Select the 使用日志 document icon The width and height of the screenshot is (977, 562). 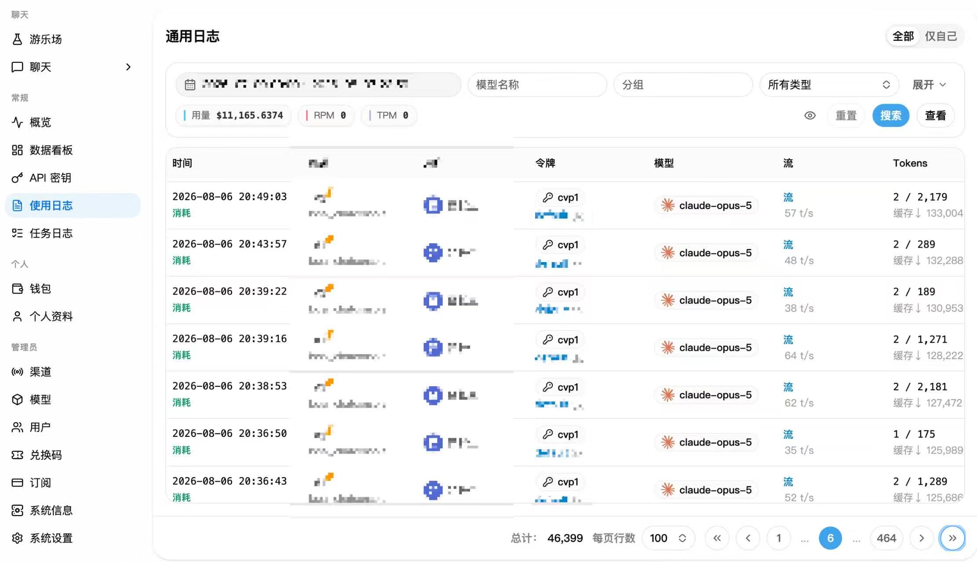pyautogui.click(x=17, y=205)
